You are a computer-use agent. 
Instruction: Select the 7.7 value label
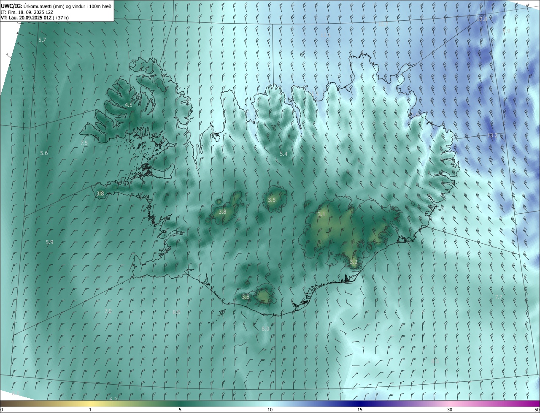tap(498, 298)
